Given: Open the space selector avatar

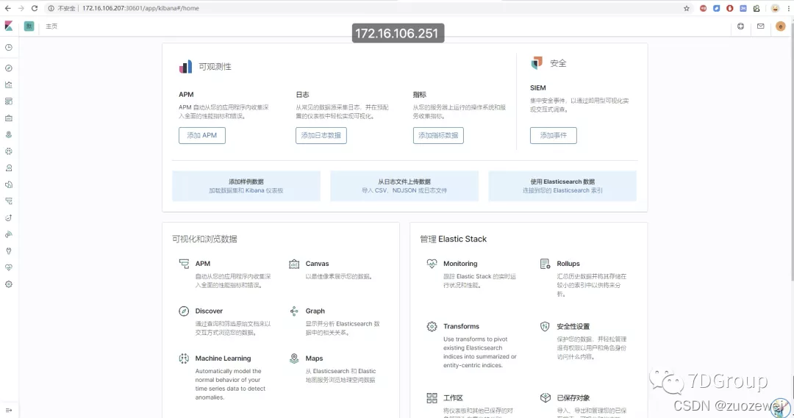Looking at the screenshot, I should [x=29, y=26].
